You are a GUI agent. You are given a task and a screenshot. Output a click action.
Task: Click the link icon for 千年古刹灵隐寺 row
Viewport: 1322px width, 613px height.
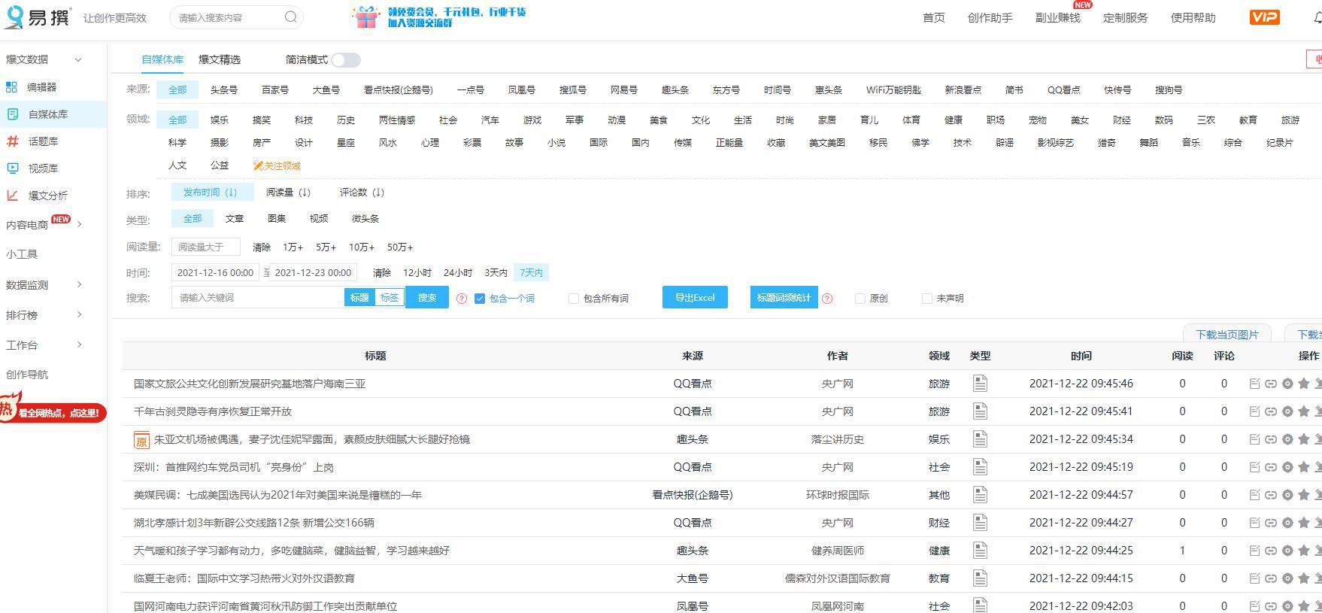coord(1270,411)
